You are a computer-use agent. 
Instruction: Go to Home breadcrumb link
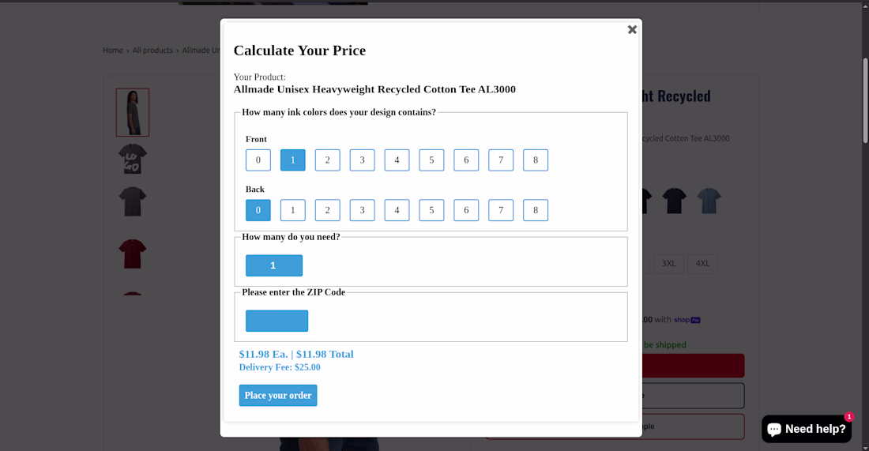coord(113,51)
